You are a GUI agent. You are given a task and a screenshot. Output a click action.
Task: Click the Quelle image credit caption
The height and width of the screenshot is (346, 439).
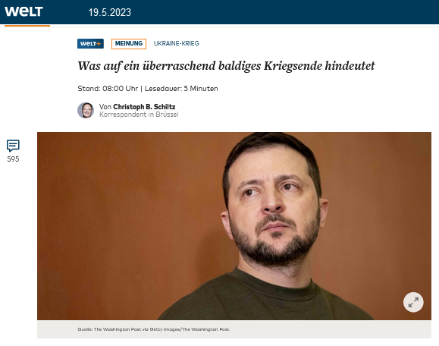153,329
